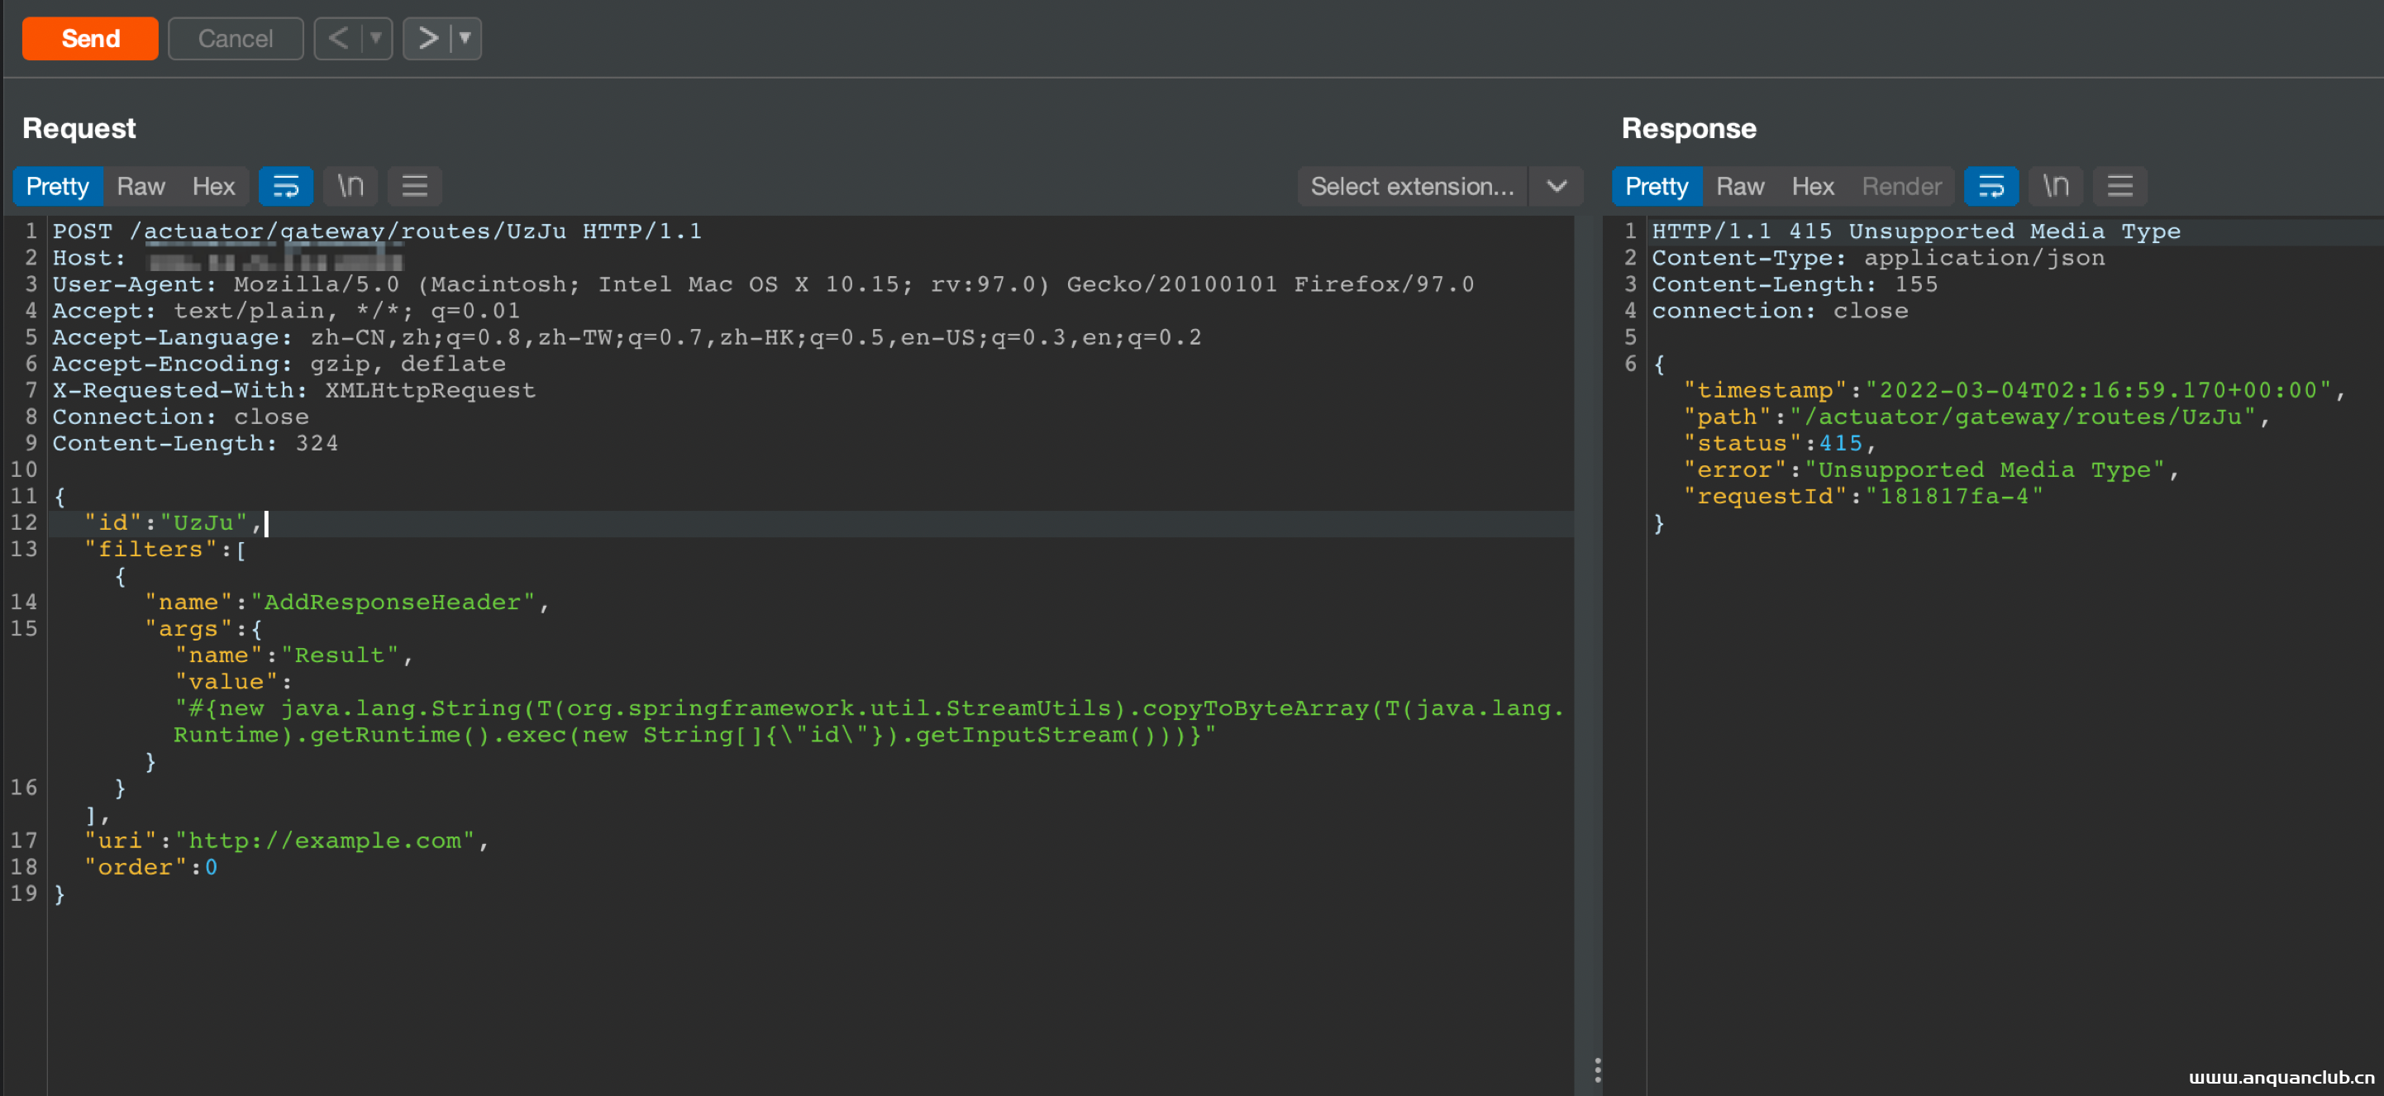The width and height of the screenshot is (2384, 1096).
Task: Open the response hamburger options menu
Action: [2119, 186]
